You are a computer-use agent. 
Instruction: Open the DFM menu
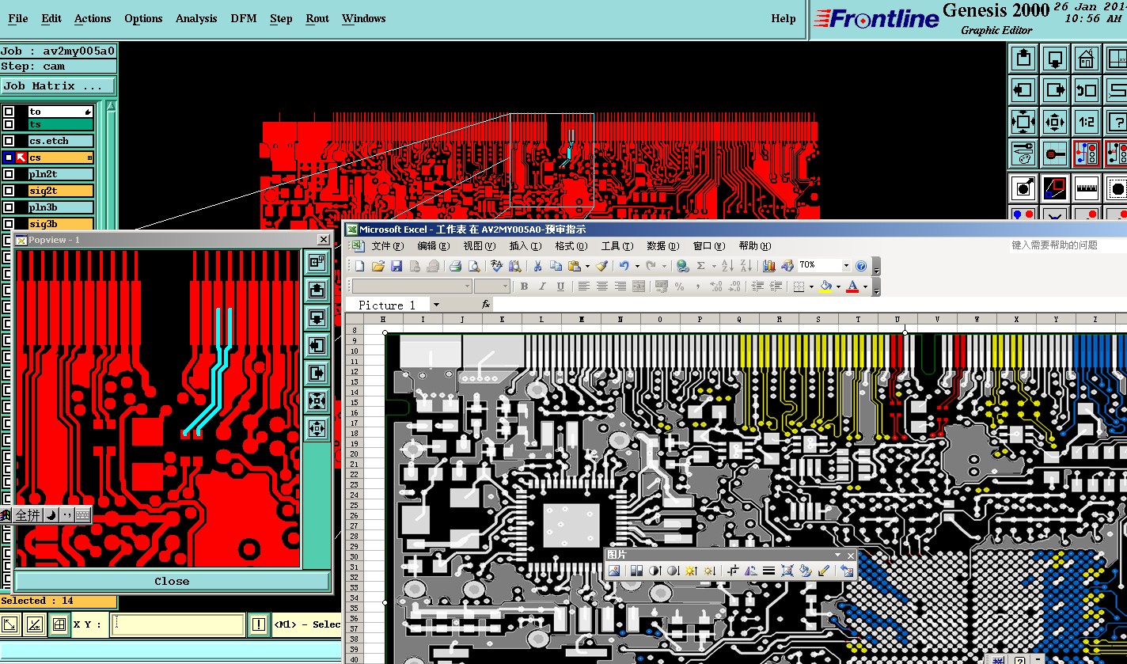coord(244,18)
